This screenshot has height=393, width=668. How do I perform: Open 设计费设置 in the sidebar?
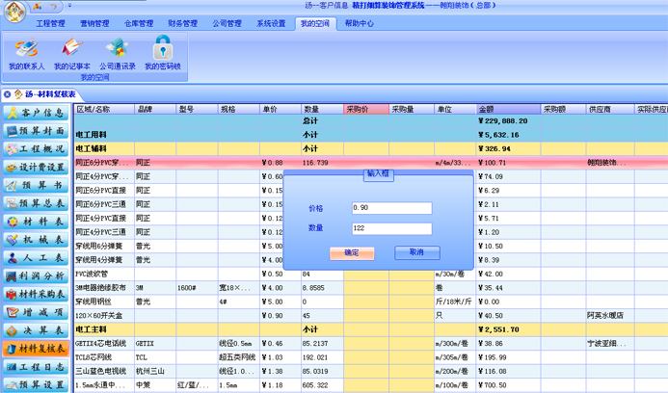[x=36, y=167]
